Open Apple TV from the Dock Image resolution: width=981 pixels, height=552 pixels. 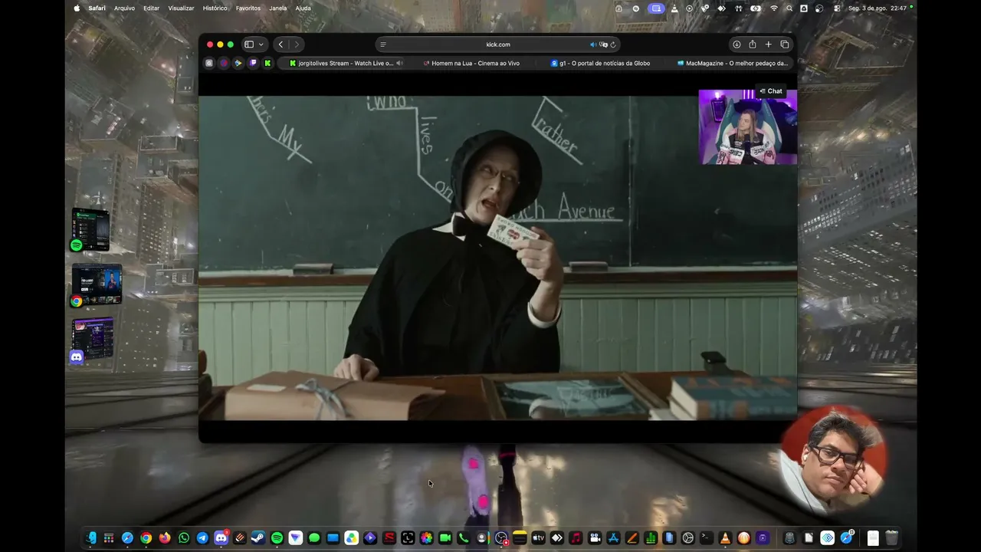tap(538, 538)
